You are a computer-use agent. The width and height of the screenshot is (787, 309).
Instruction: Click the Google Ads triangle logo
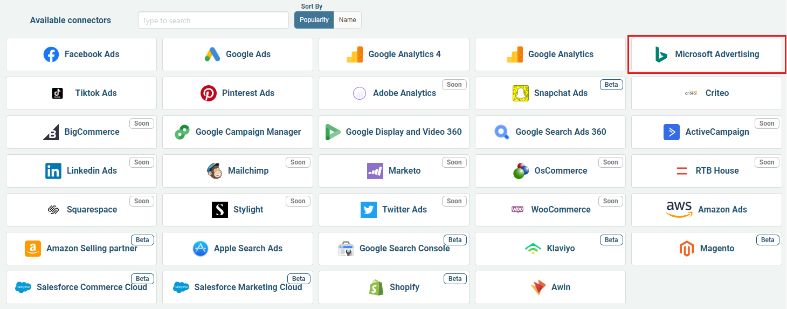[x=212, y=54]
